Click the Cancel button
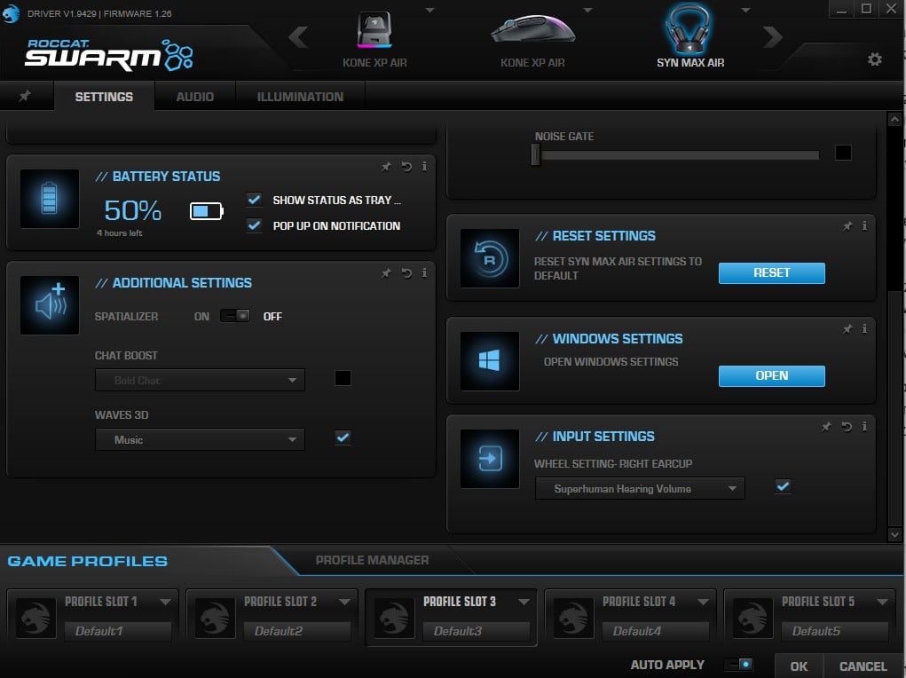Viewport: 906px width, 678px height. pyautogui.click(x=863, y=666)
